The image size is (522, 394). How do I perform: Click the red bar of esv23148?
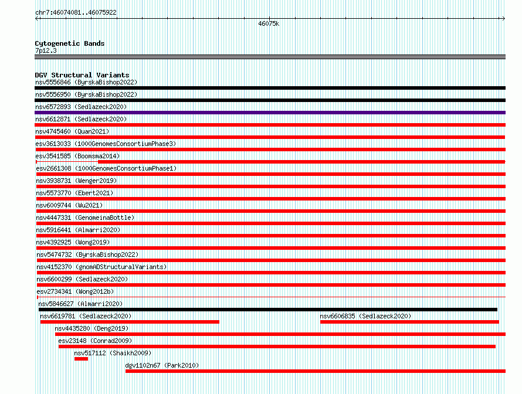(x=277, y=347)
